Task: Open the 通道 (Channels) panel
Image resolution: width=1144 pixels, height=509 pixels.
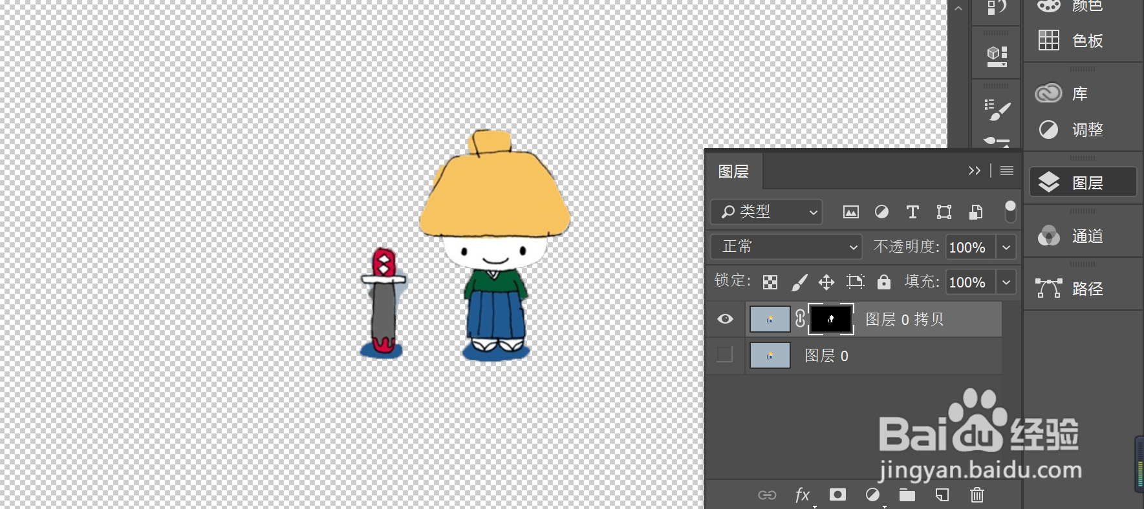Action: (x=1070, y=236)
